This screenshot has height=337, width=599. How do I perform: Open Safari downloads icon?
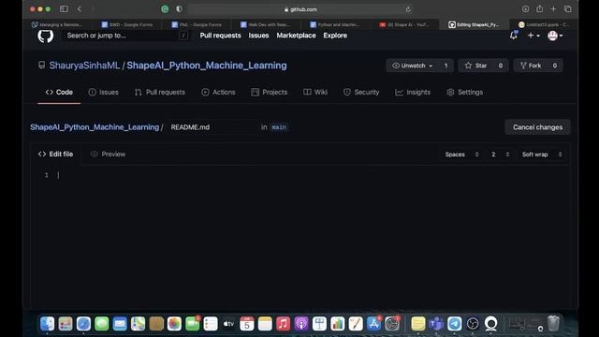(525, 8)
